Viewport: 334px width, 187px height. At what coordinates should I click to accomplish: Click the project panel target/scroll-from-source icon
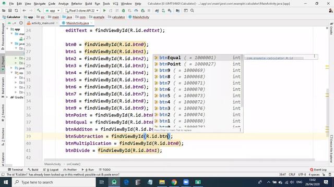[21, 23]
